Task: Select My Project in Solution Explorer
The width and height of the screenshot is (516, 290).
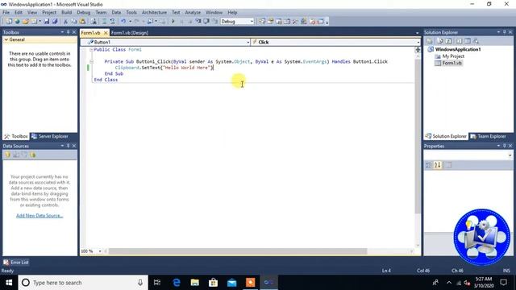Action: (453, 56)
